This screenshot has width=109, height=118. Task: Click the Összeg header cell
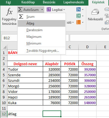pos(87,64)
